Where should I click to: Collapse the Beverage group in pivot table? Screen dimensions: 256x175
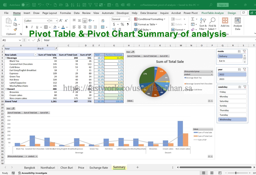pyautogui.click(x=6, y=58)
